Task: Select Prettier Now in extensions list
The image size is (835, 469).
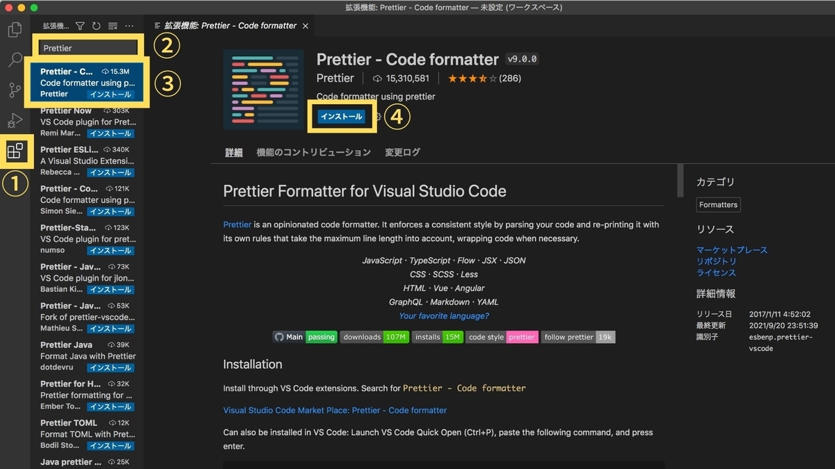Action: pos(86,122)
